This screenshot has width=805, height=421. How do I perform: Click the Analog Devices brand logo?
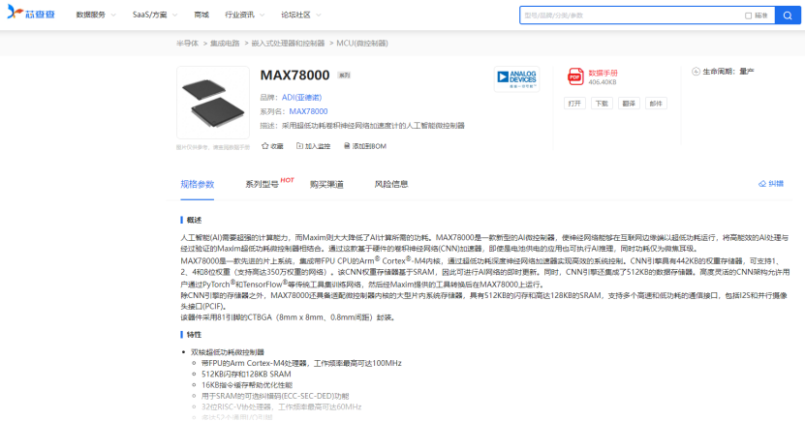[x=516, y=79]
